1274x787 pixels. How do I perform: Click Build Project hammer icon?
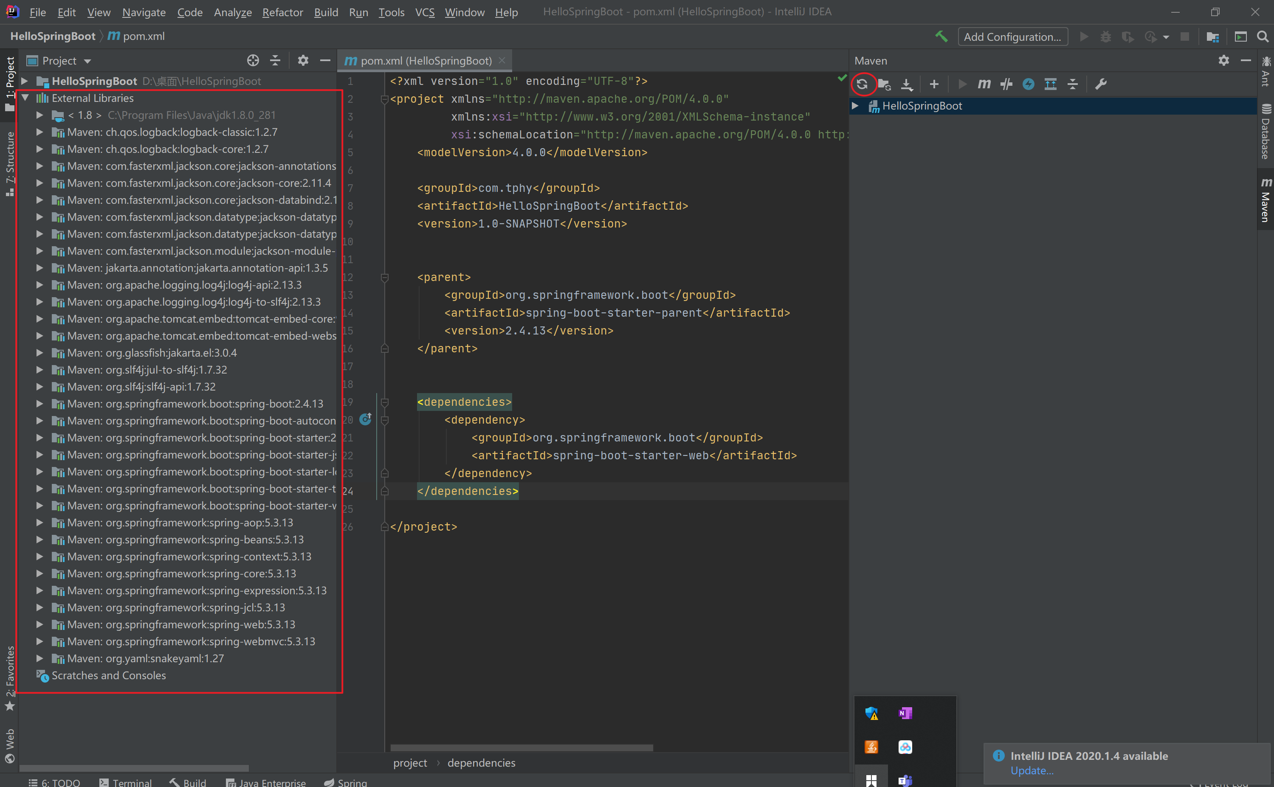pyautogui.click(x=941, y=37)
